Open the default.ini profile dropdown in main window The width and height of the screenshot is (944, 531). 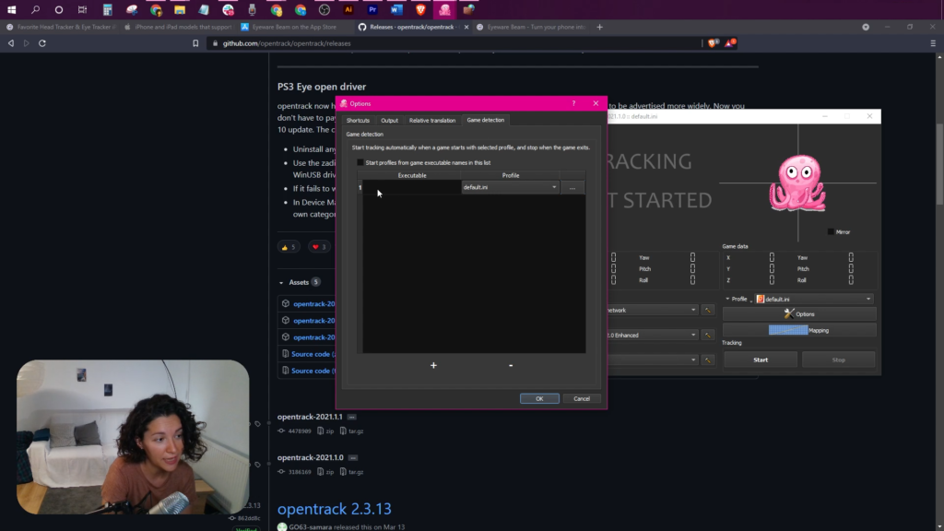pyautogui.click(x=814, y=299)
